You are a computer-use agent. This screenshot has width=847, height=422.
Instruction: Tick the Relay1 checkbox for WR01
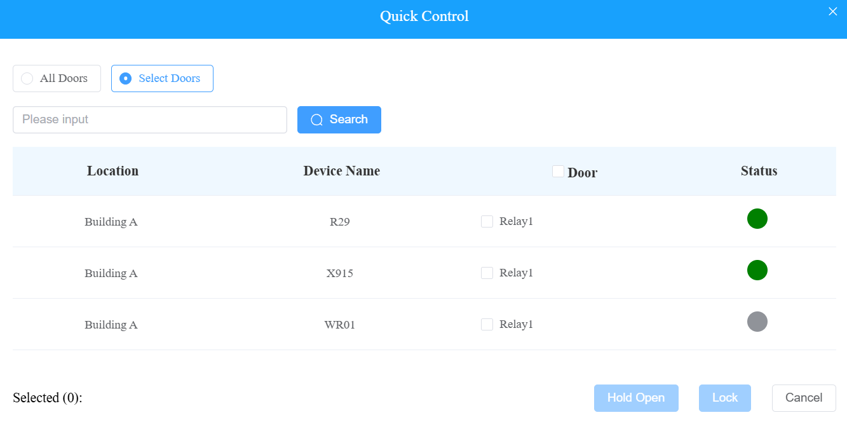coord(487,324)
